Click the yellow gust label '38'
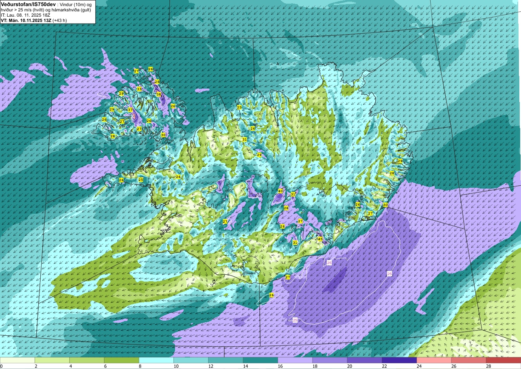This screenshot has width=521, height=369. click(x=159, y=94)
